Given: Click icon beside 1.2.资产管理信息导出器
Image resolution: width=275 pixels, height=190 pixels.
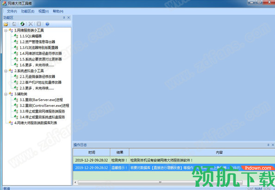Looking at the screenshot, I should pos(16,42).
